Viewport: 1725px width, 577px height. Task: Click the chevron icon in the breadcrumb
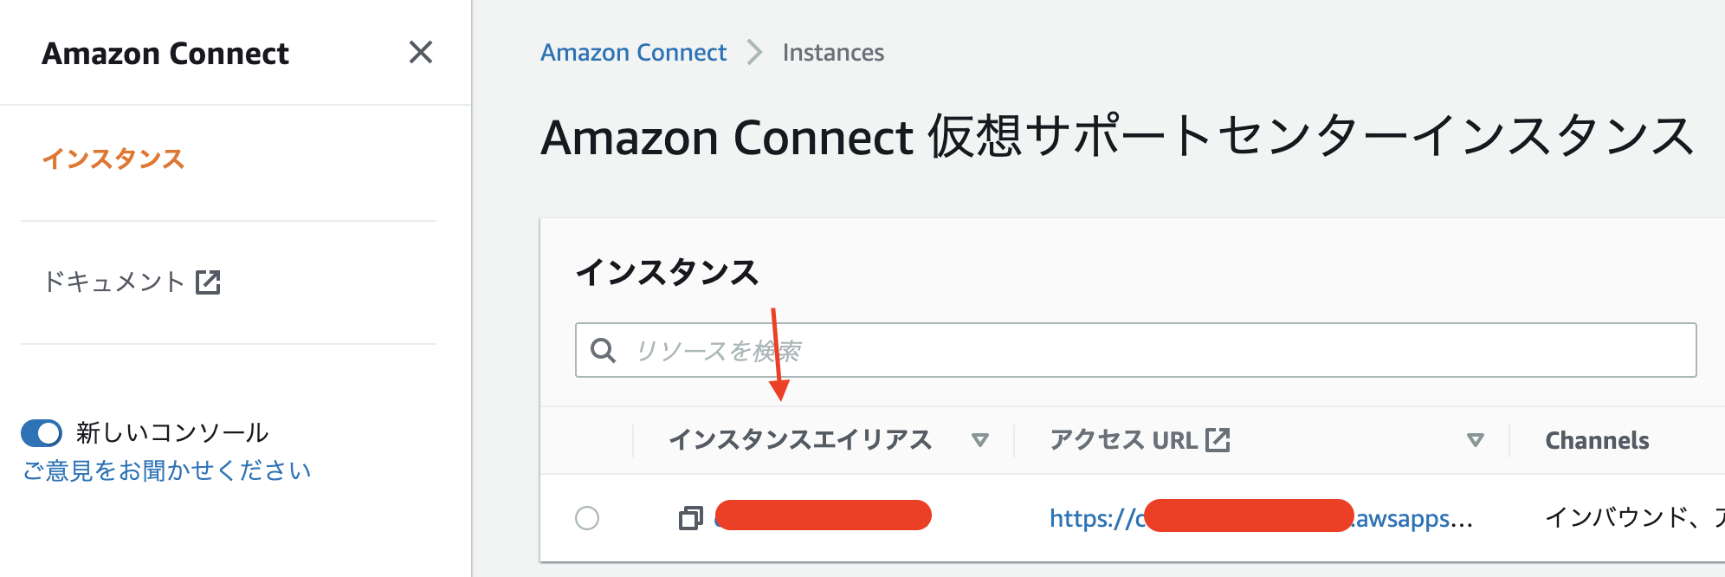coord(753,52)
